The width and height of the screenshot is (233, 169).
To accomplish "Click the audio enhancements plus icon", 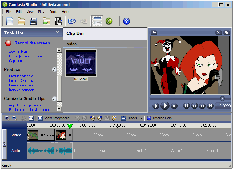I will (114, 118).
